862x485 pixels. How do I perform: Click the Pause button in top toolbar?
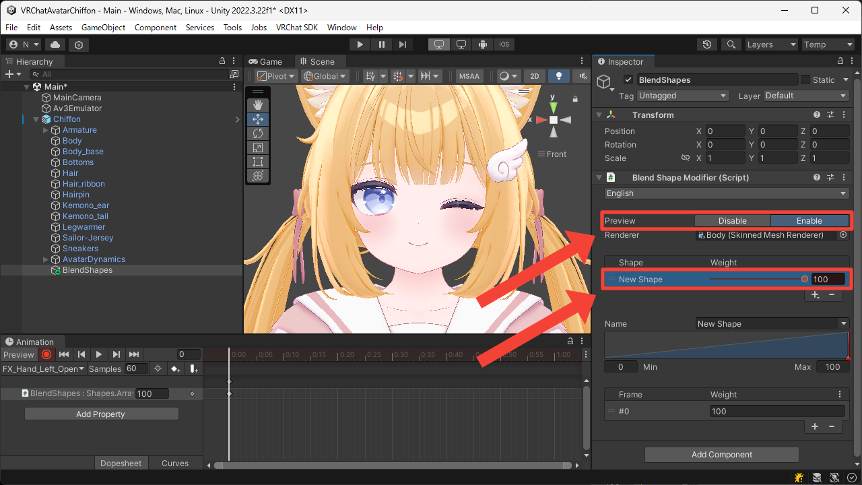pos(382,44)
